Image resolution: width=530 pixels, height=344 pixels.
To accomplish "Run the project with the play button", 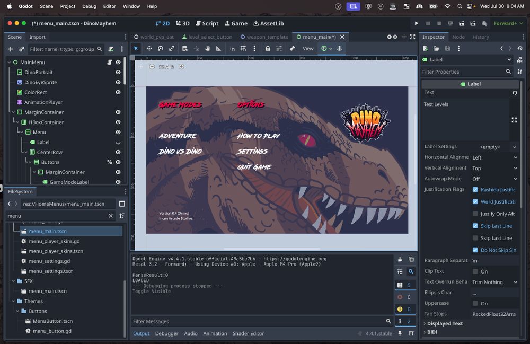I will pos(417,23).
